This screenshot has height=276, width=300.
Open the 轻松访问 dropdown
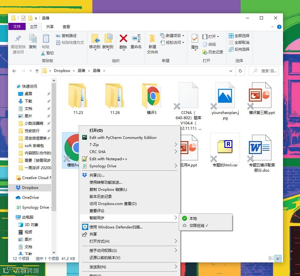(172, 43)
